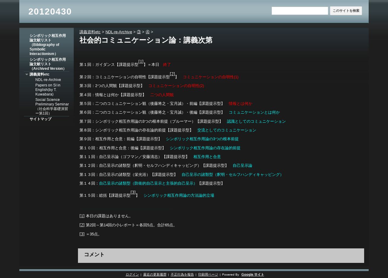
Task: Collapse the 講義資料etc sidebar tree arrow
Action: coord(27,74)
